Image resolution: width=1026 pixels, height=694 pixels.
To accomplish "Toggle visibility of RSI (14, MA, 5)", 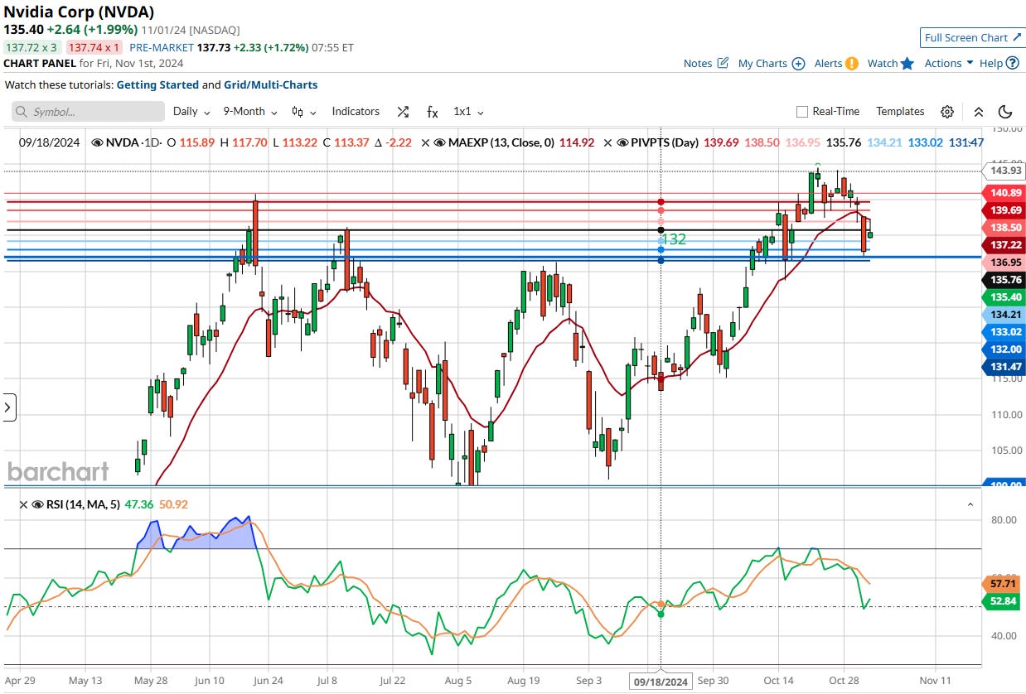I will coord(36,504).
